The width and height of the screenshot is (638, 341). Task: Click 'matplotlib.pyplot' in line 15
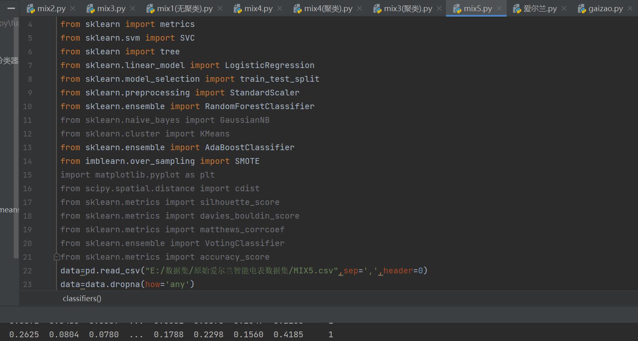pos(138,175)
